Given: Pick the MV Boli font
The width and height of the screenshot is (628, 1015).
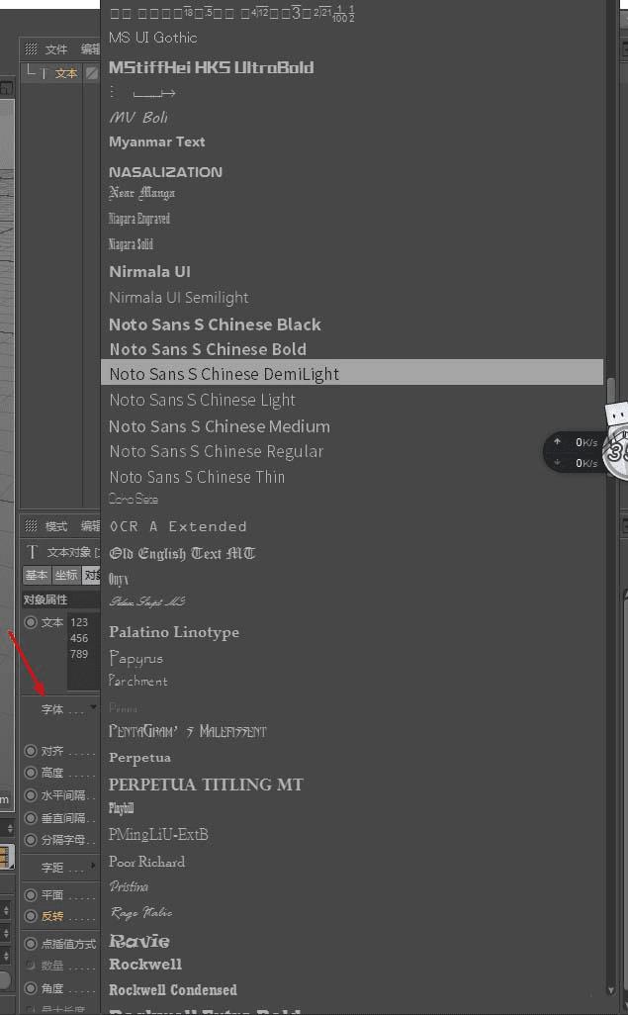Looking at the screenshot, I should tap(138, 117).
